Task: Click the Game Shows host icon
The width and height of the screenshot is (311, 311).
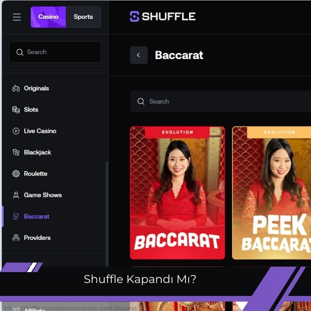Action: pyautogui.click(x=16, y=195)
